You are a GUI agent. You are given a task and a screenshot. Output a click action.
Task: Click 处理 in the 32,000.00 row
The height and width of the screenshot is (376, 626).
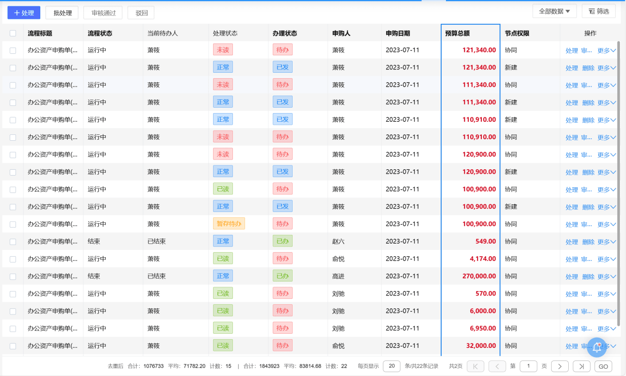(572, 346)
